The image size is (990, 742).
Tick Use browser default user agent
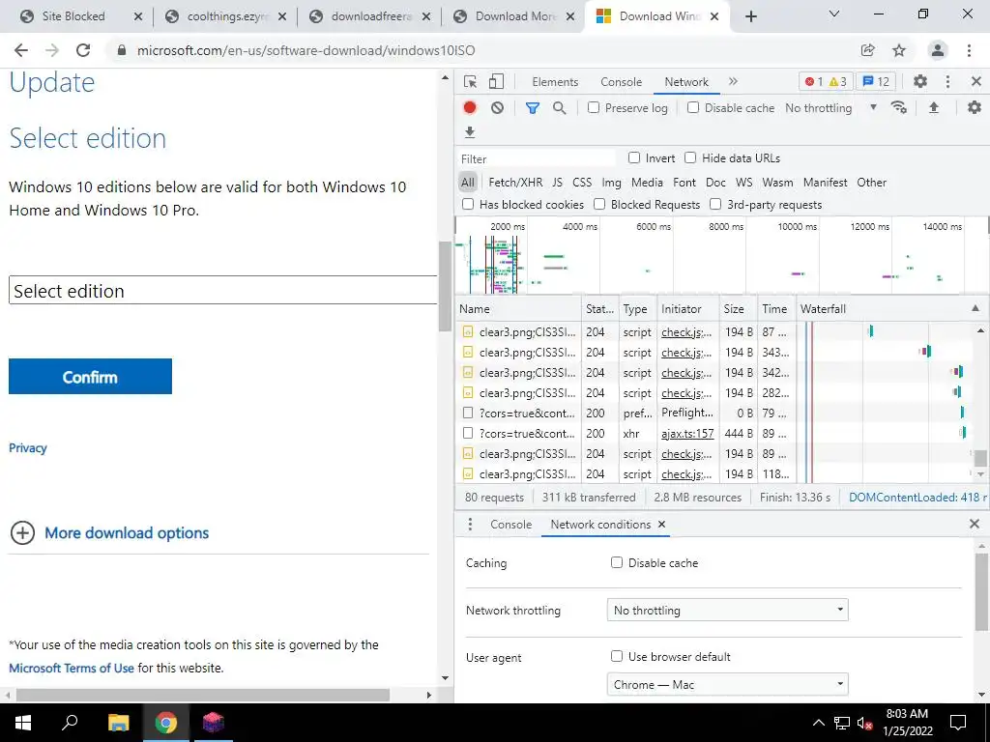click(x=617, y=656)
